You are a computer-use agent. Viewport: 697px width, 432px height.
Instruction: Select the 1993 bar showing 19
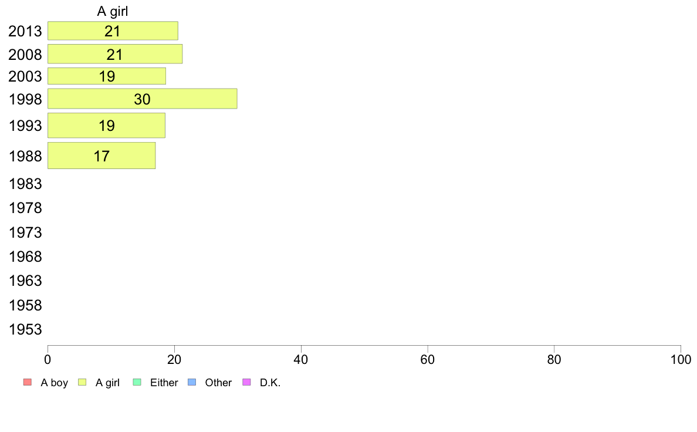click(106, 126)
